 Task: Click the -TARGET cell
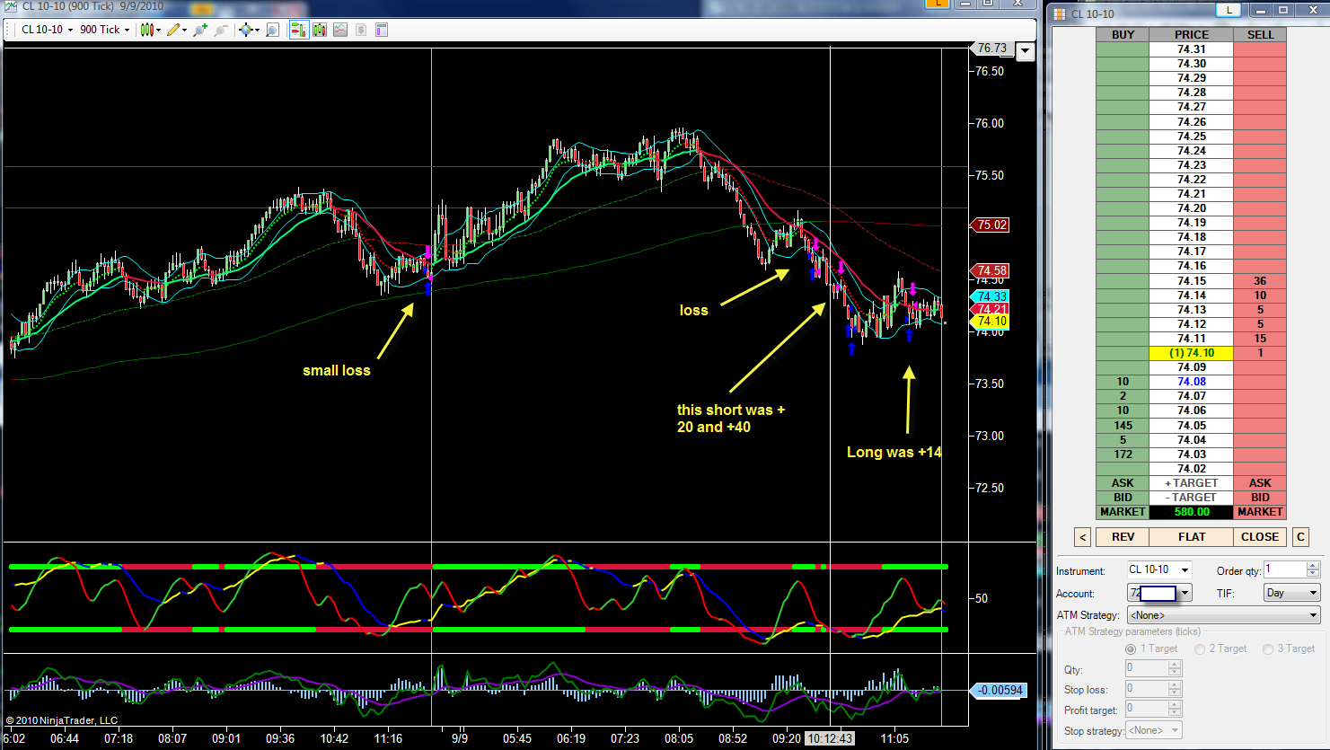(1192, 498)
